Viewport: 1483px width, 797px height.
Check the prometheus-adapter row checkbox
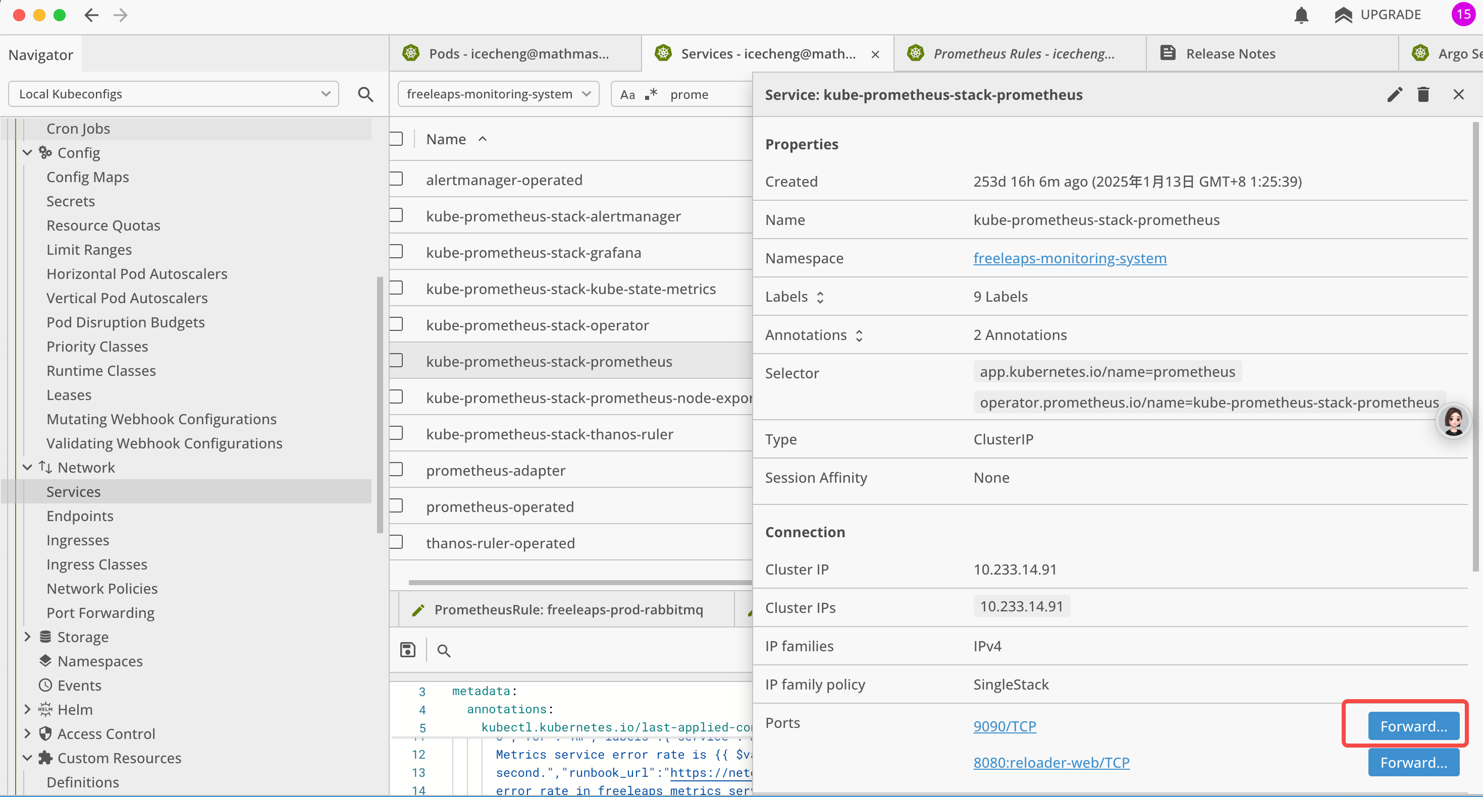coord(396,470)
